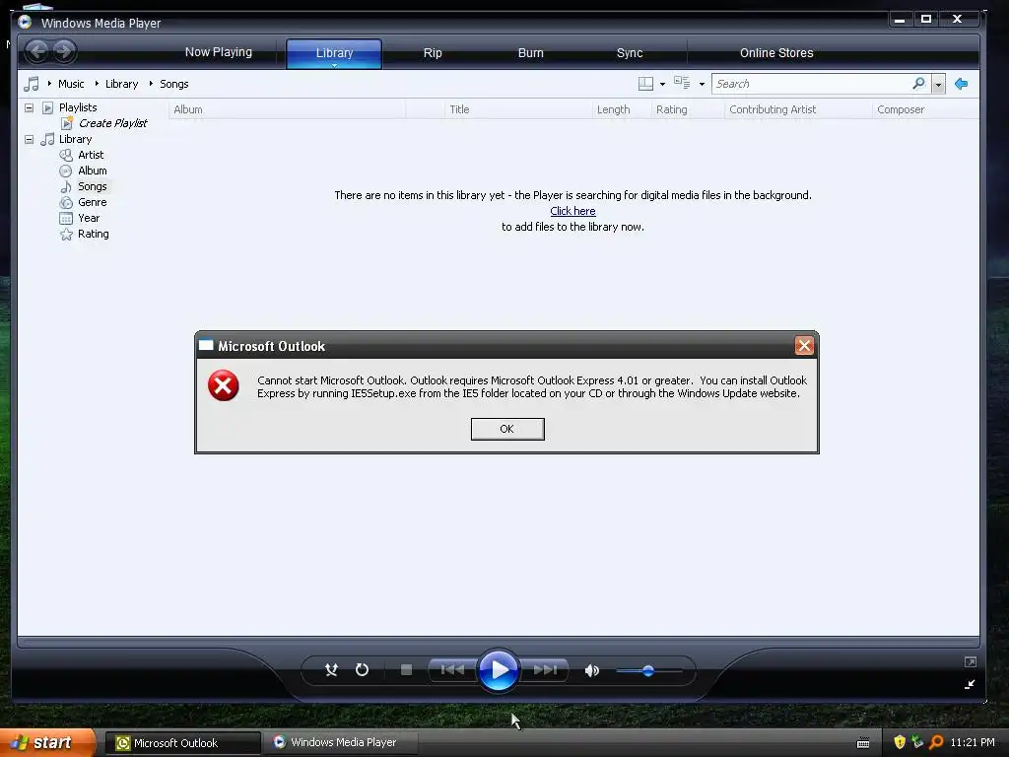Open the Online Stores tab
The height and width of the screenshot is (757, 1009).
point(776,53)
